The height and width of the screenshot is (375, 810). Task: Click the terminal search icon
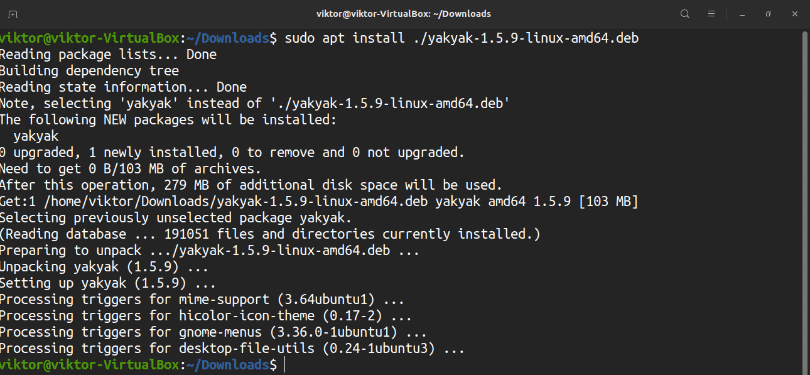click(x=685, y=14)
